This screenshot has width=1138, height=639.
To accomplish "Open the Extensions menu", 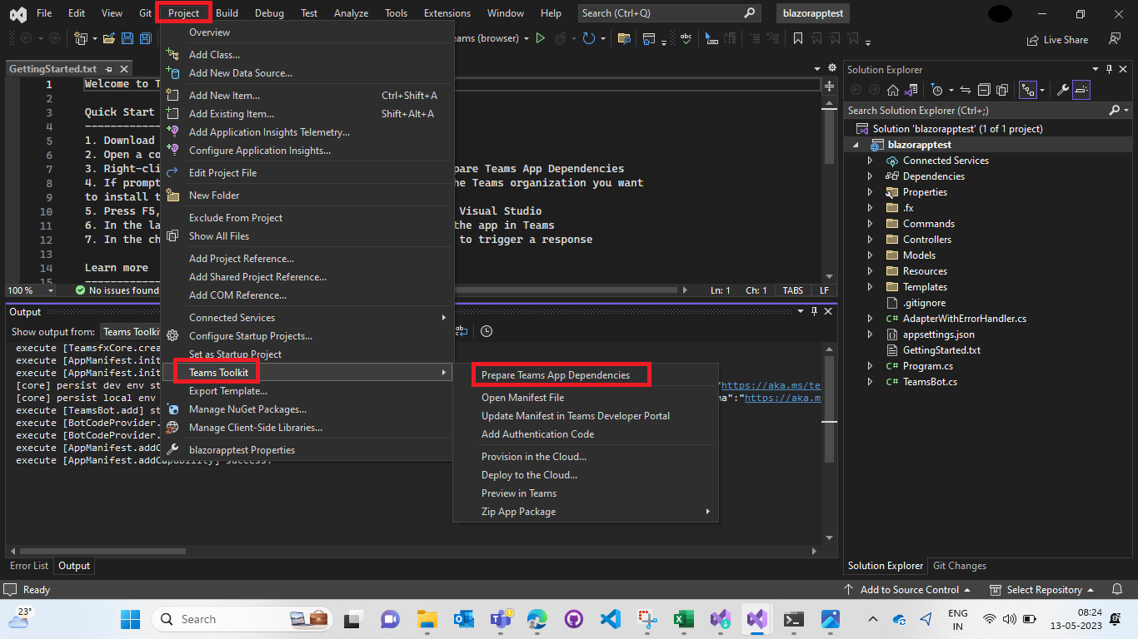I will (x=447, y=13).
